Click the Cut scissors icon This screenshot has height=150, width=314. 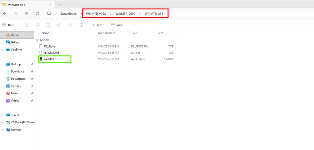(x=26, y=25)
